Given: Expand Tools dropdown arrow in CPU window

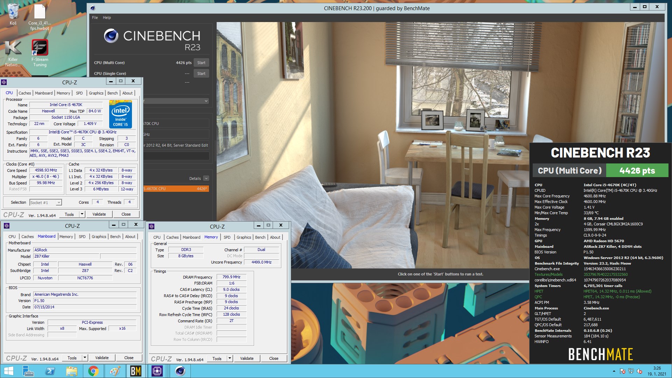Looking at the screenshot, I should click(x=82, y=214).
